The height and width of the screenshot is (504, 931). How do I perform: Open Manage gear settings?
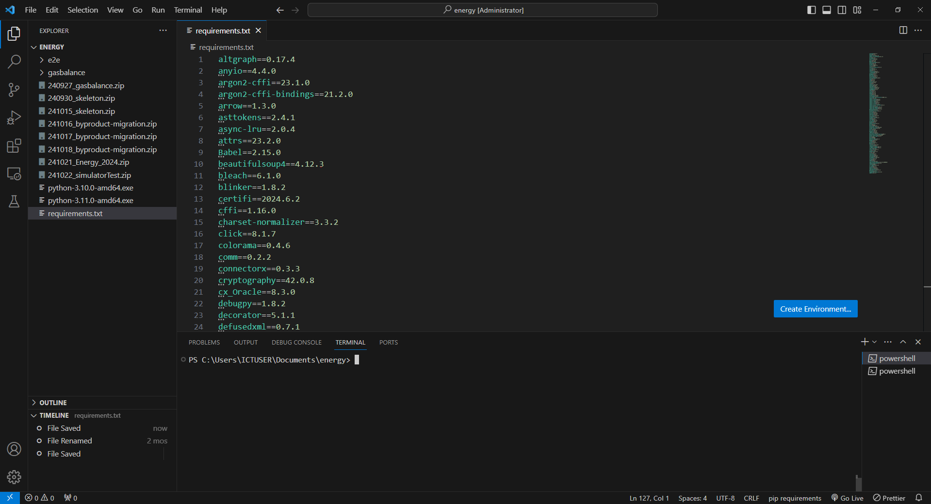(x=14, y=477)
